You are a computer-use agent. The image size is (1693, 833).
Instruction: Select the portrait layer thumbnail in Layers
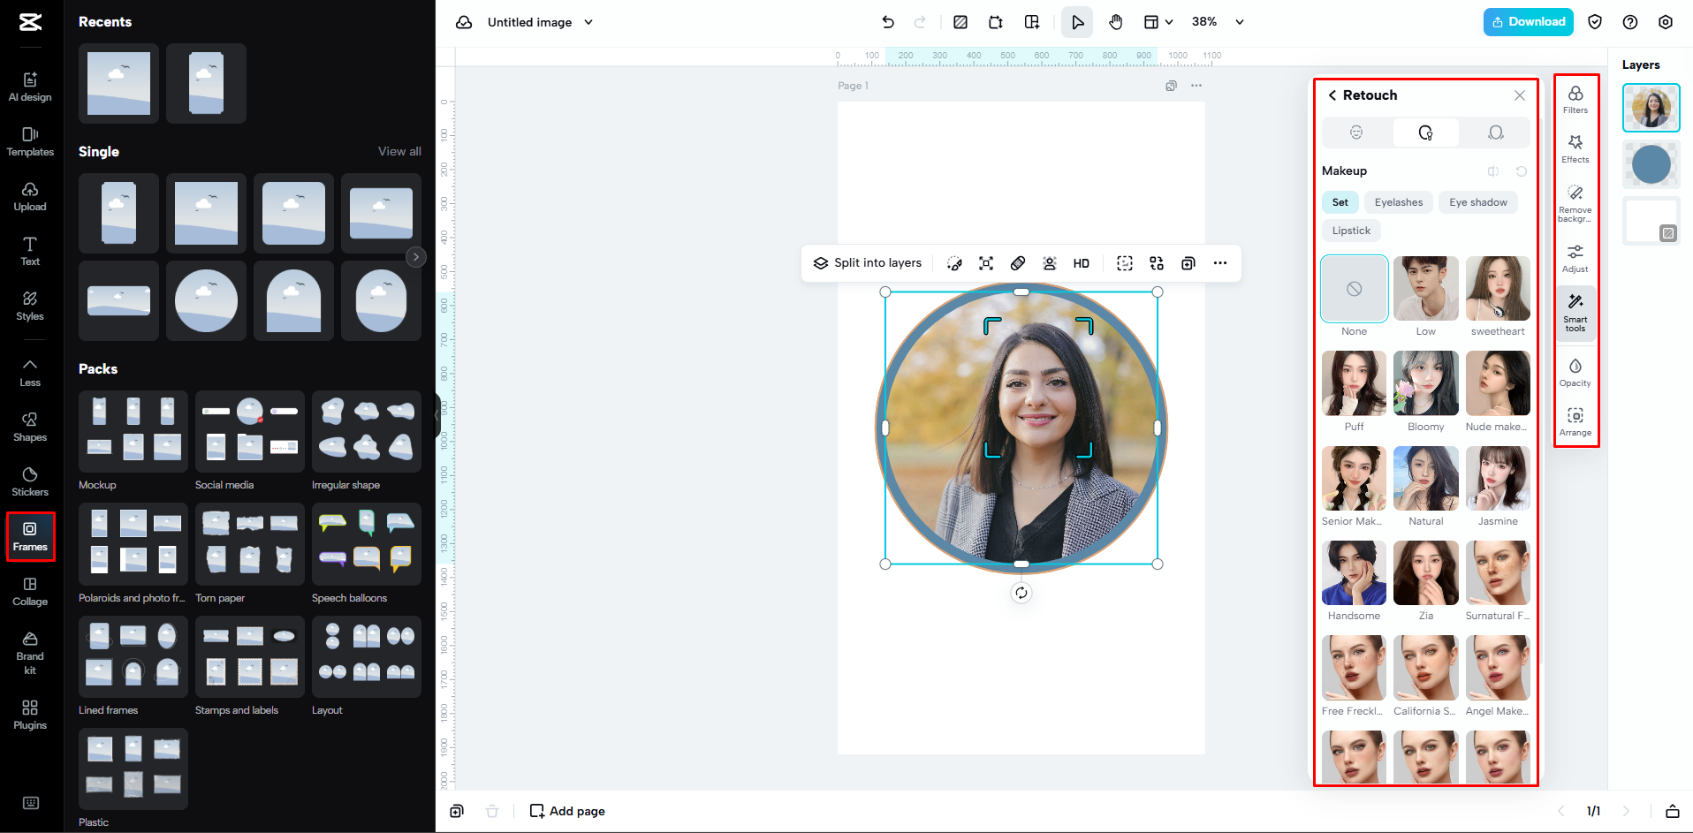1651,108
